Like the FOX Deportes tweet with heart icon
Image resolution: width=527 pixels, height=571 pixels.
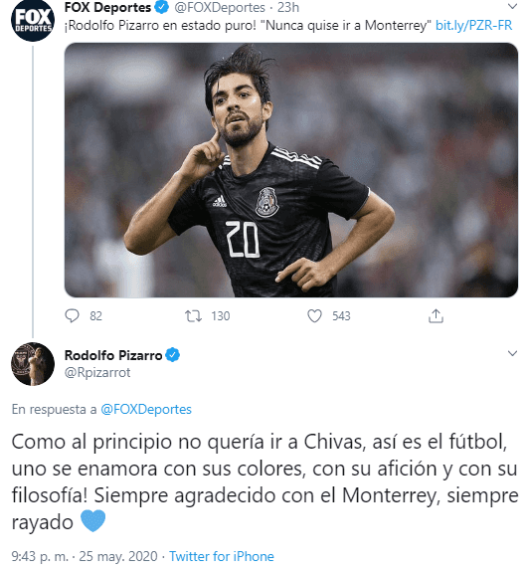click(x=314, y=316)
